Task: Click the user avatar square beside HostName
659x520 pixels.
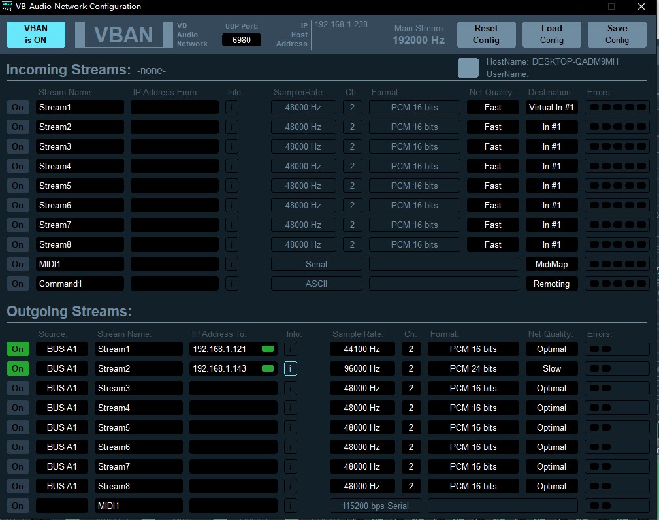Action: click(468, 68)
